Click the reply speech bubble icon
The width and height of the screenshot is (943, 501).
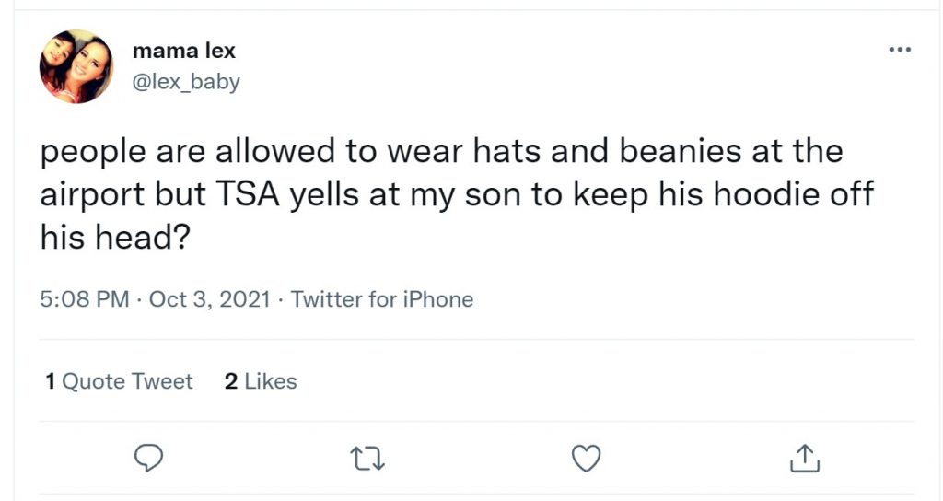(148, 459)
